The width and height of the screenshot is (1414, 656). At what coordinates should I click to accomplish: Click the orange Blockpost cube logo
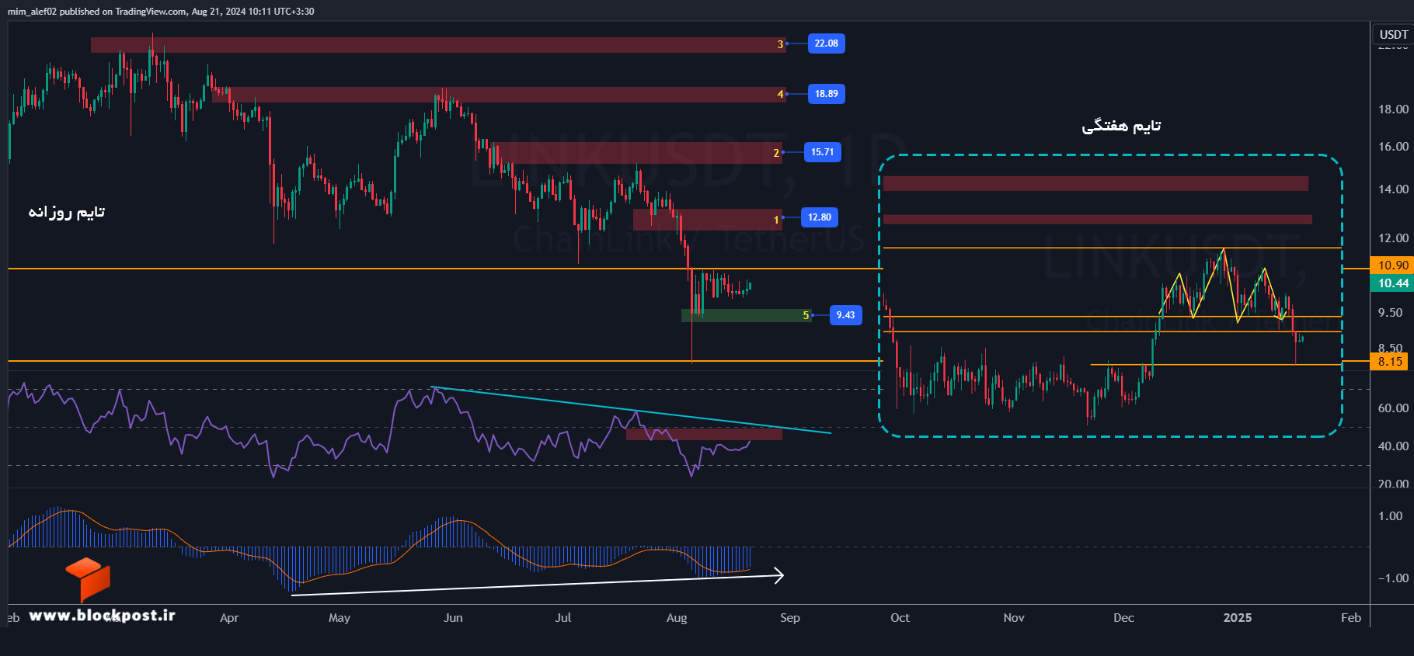(x=88, y=579)
